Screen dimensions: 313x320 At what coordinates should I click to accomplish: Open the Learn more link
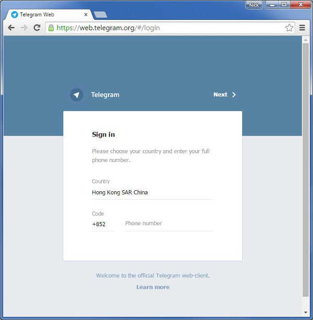[153, 287]
